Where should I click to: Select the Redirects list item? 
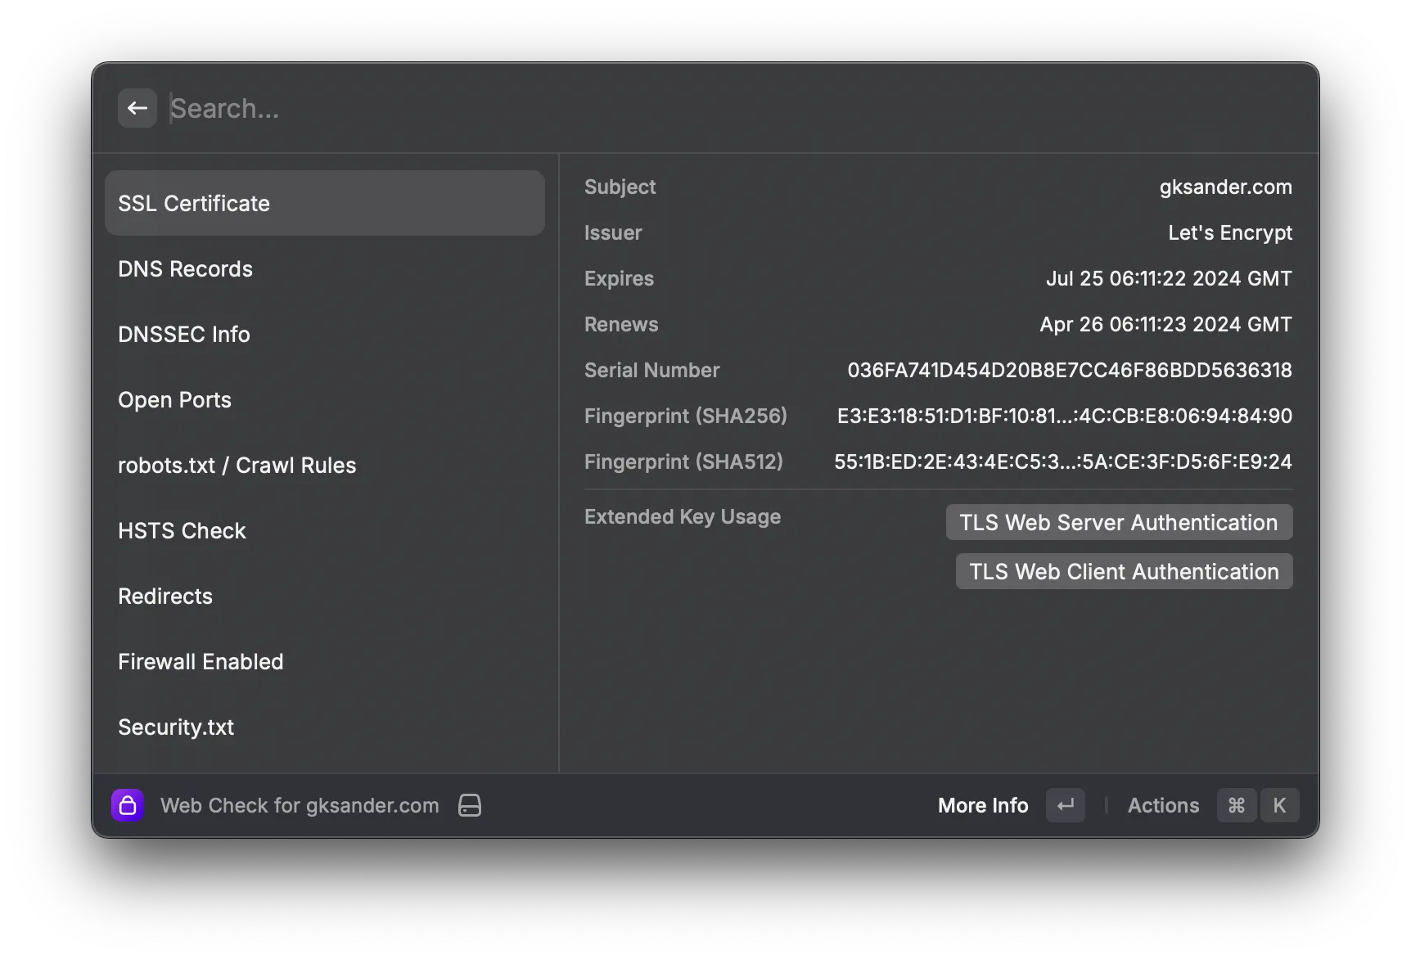coord(325,596)
